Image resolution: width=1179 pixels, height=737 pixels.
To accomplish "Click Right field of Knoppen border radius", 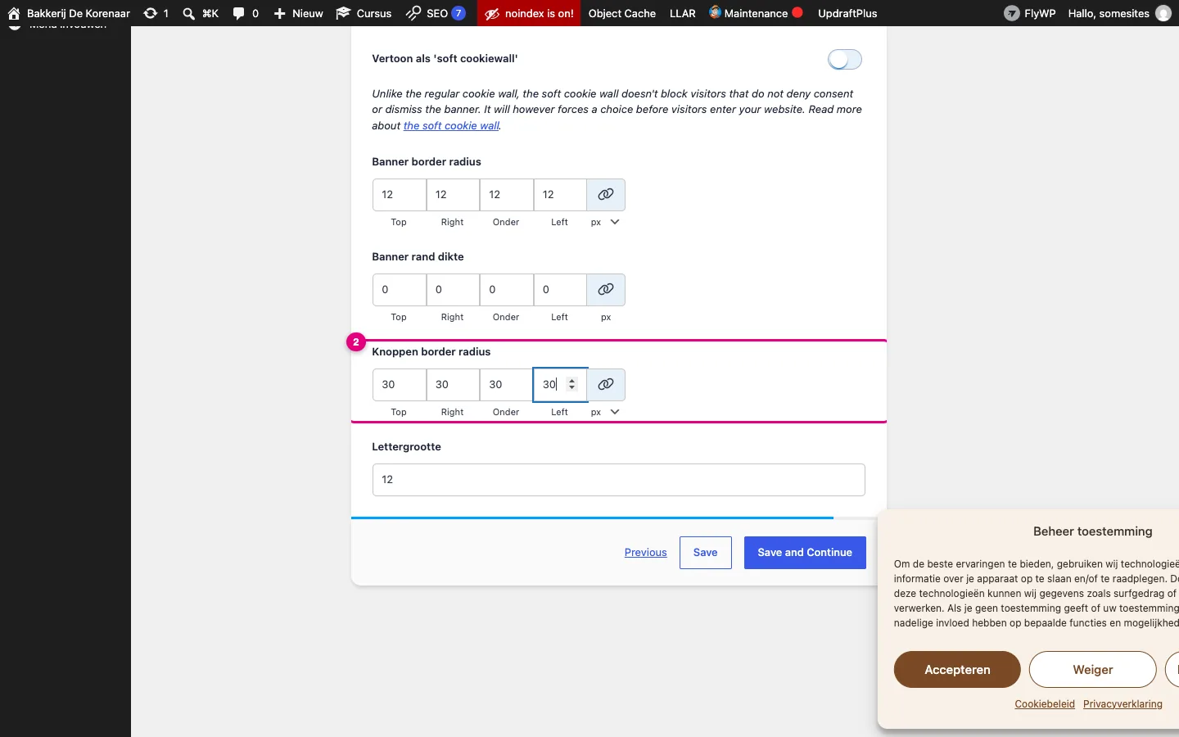I will coord(453,385).
